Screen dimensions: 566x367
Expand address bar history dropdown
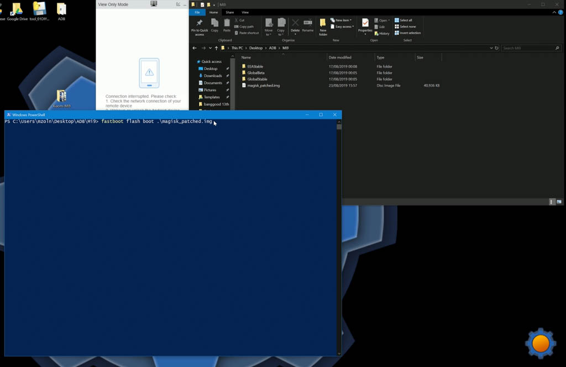pyautogui.click(x=491, y=48)
